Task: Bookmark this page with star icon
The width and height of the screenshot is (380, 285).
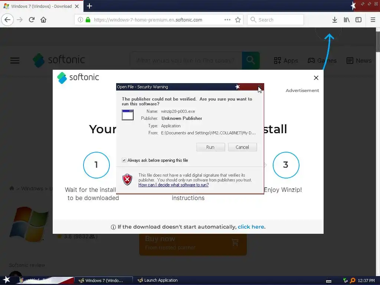Action: tap(238, 20)
